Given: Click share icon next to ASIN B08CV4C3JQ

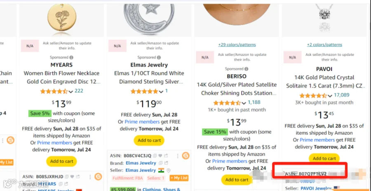Looking at the screenshot, I should [166, 156].
